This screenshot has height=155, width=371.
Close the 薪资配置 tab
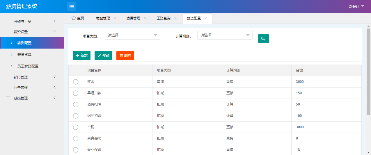(x=206, y=18)
